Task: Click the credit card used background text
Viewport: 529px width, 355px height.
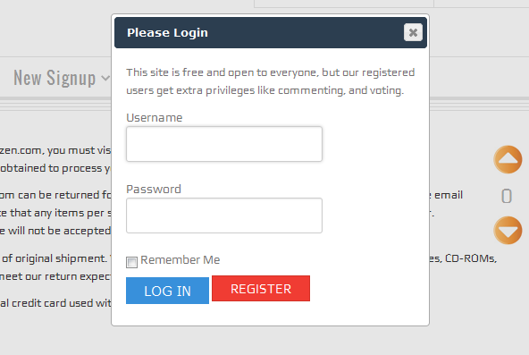Action: [53, 303]
